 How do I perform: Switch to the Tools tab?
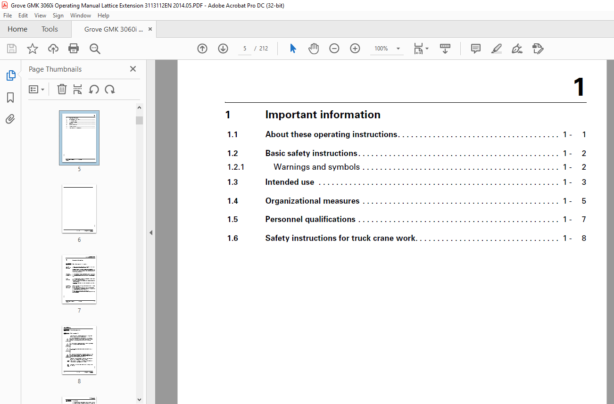(x=50, y=29)
